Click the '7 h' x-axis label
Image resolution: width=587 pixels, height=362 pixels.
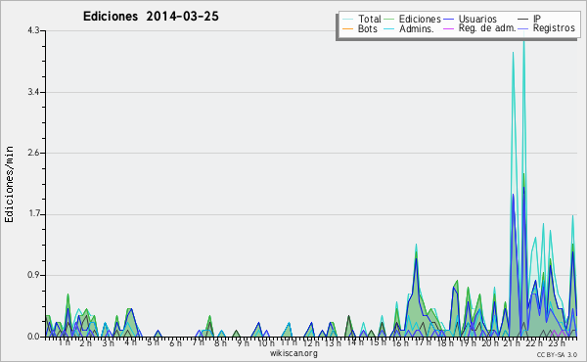point(198,342)
